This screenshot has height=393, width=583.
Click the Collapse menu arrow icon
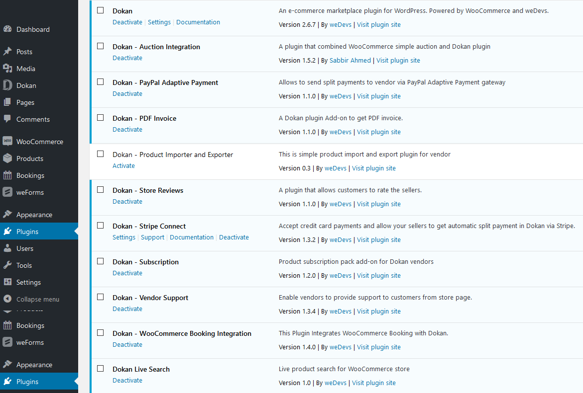coord(7,299)
